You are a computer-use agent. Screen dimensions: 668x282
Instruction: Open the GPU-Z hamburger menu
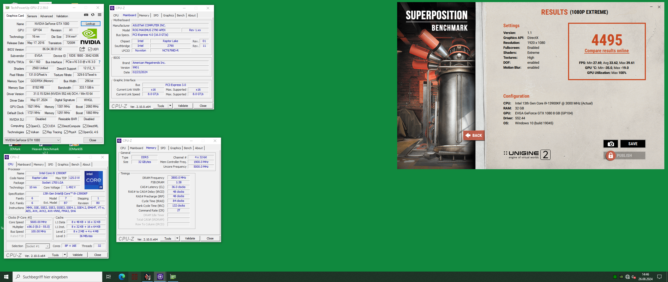click(x=99, y=15)
